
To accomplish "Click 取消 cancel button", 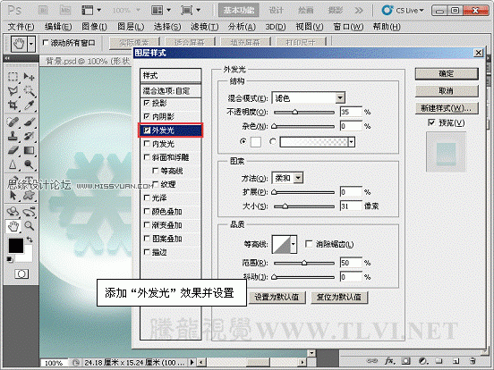I will pyautogui.click(x=447, y=91).
